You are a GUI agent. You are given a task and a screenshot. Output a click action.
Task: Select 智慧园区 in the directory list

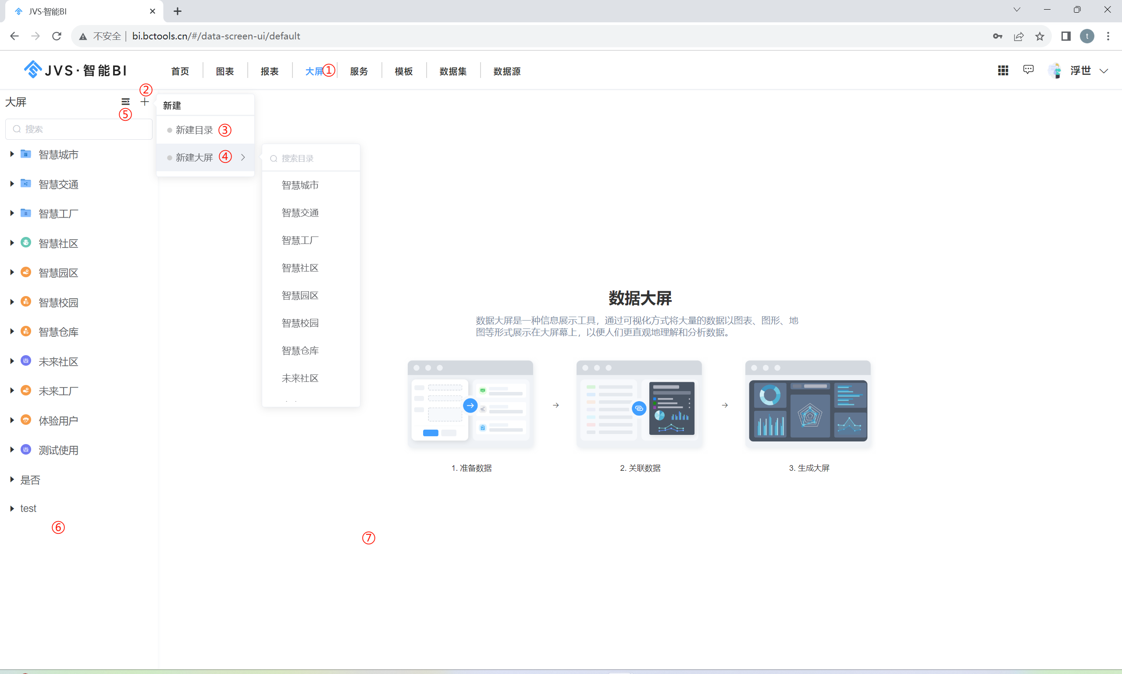(x=299, y=295)
